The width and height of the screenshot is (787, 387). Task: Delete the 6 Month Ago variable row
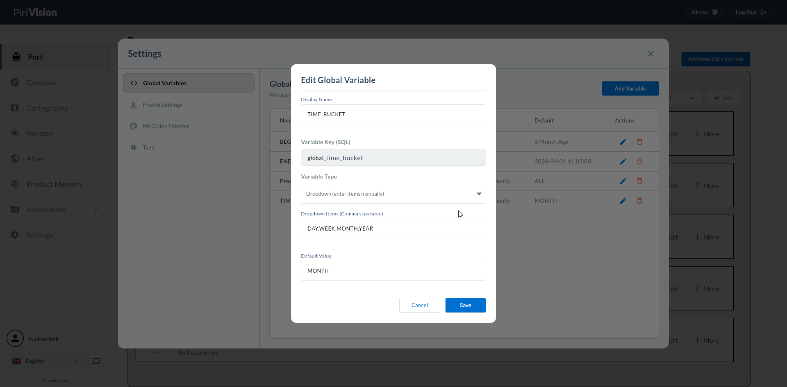pyautogui.click(x=639, y=142)
